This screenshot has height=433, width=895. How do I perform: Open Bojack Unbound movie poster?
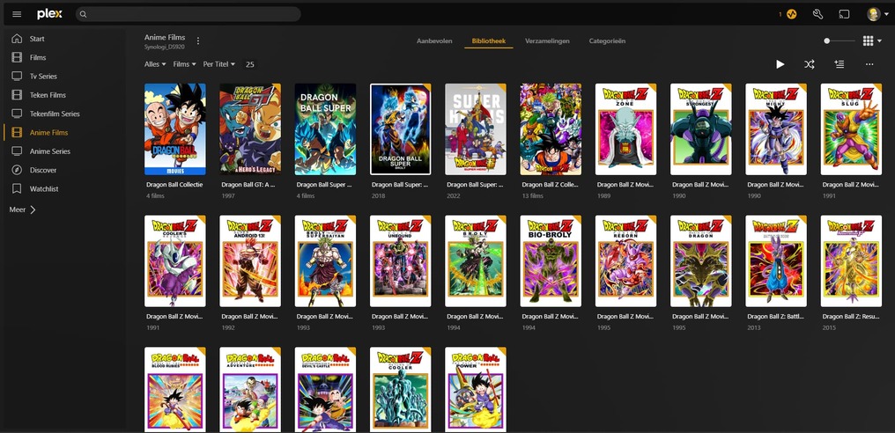click(401, 261)
